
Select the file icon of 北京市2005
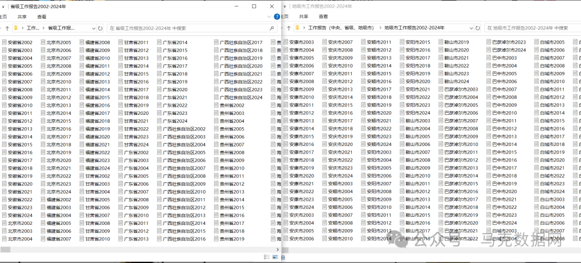[x=43, y=42]
